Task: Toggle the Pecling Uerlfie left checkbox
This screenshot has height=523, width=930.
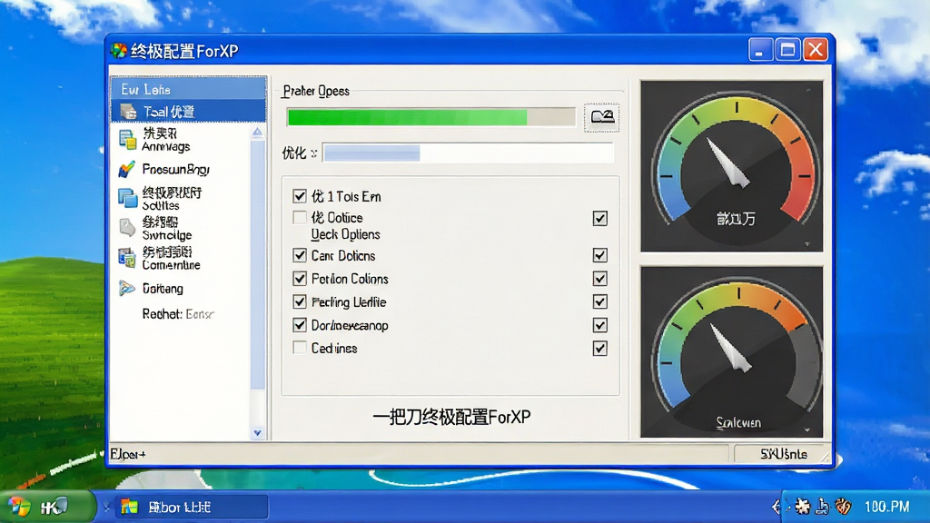Action: 300,301
